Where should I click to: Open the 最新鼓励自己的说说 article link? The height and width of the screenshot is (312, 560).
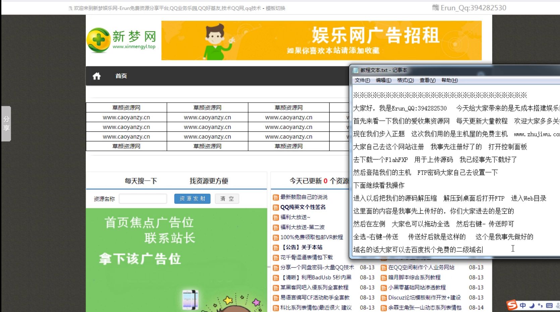click(304, 197)
